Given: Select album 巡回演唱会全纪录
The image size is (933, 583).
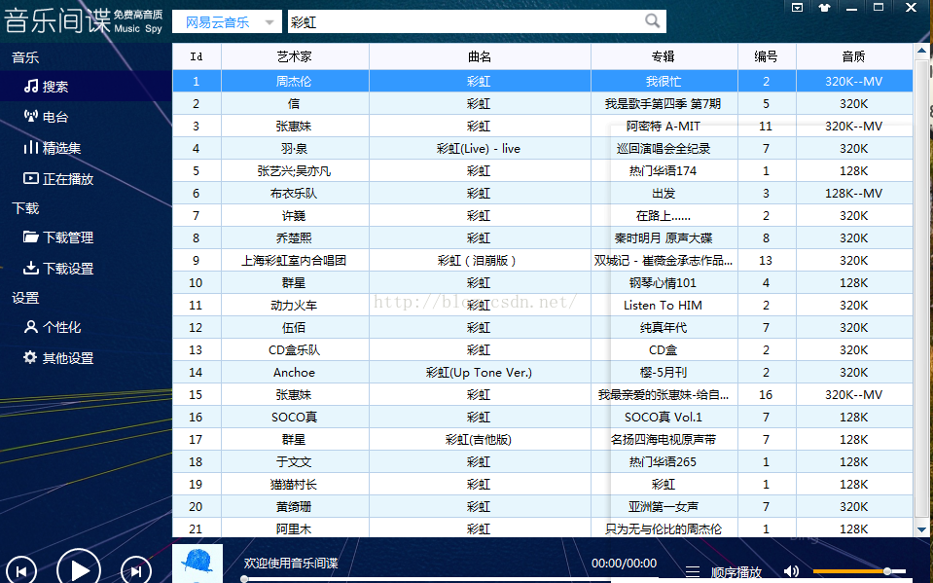Looking at the screenshot, I should point(664,148).
